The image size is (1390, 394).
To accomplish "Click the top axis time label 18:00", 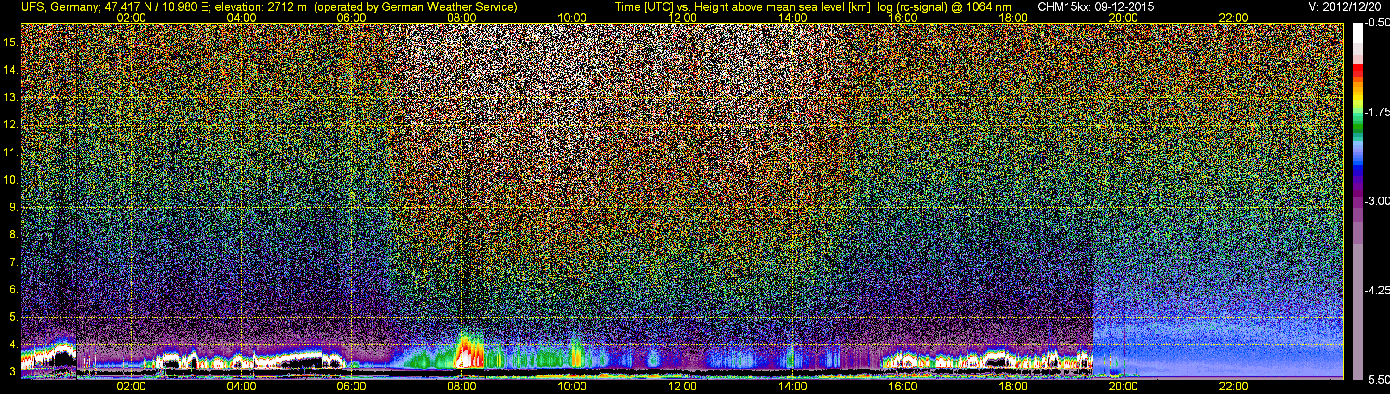I will click(1013, 17).
